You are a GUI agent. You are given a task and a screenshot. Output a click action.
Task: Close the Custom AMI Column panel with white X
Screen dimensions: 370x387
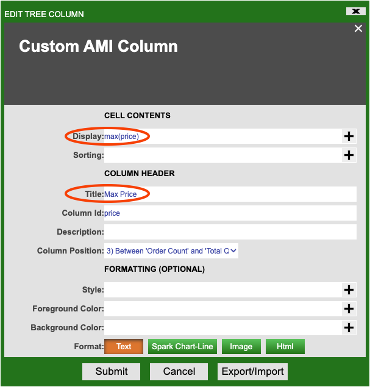pyautogui.click(x=358, y=29)
